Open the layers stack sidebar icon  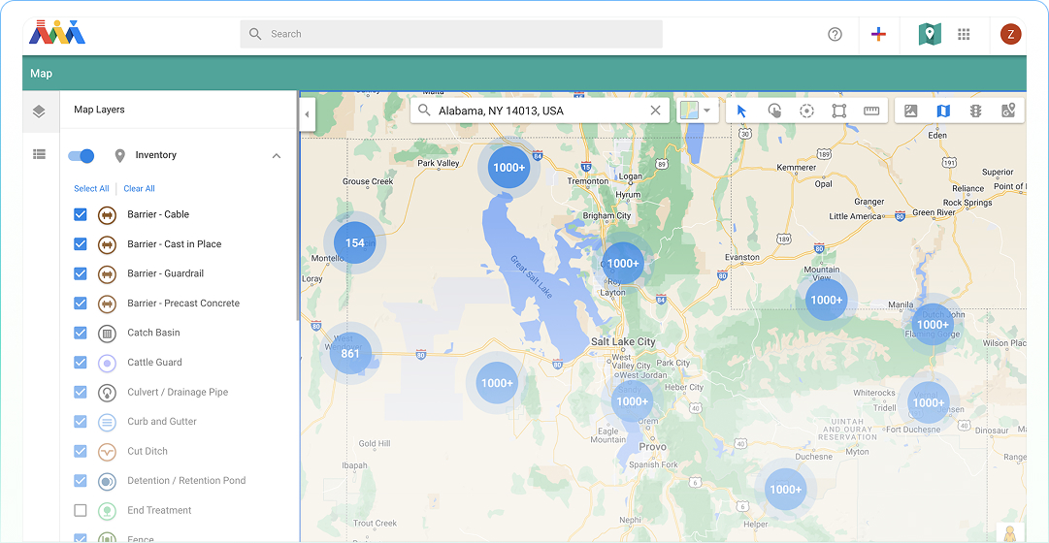pos(39,112)
